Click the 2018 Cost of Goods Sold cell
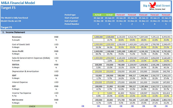Viewport: 173px width, 108px height. coord(98,44)
